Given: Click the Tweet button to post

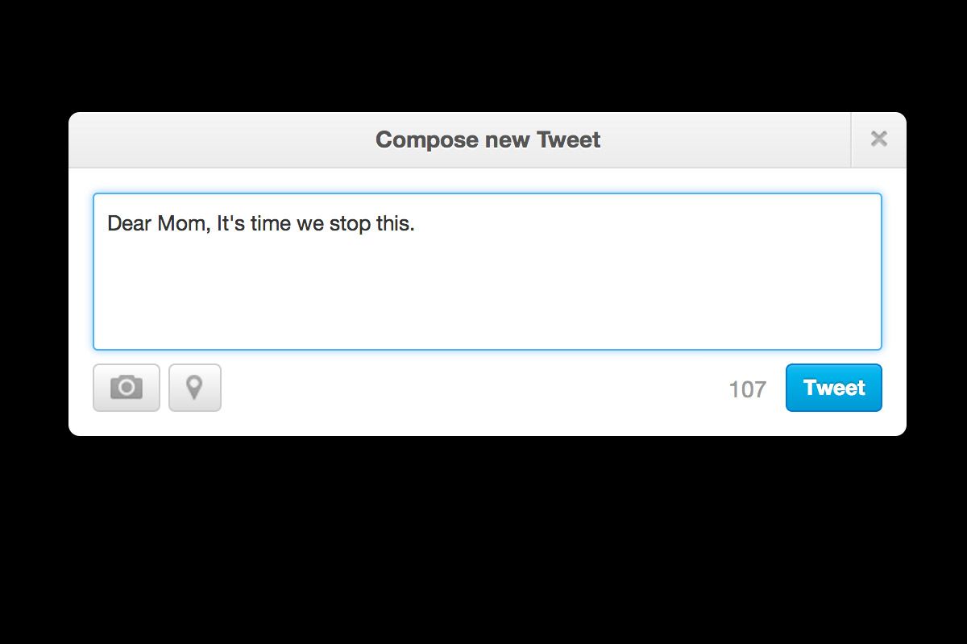Looking at the screenshot, I should (x=833, y=388).
